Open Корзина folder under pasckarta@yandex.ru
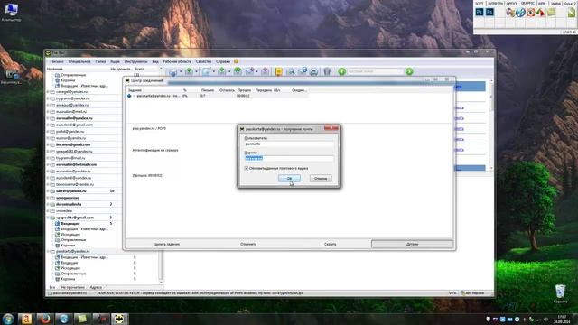Viewport: 578px width, 325px height. 68,279
